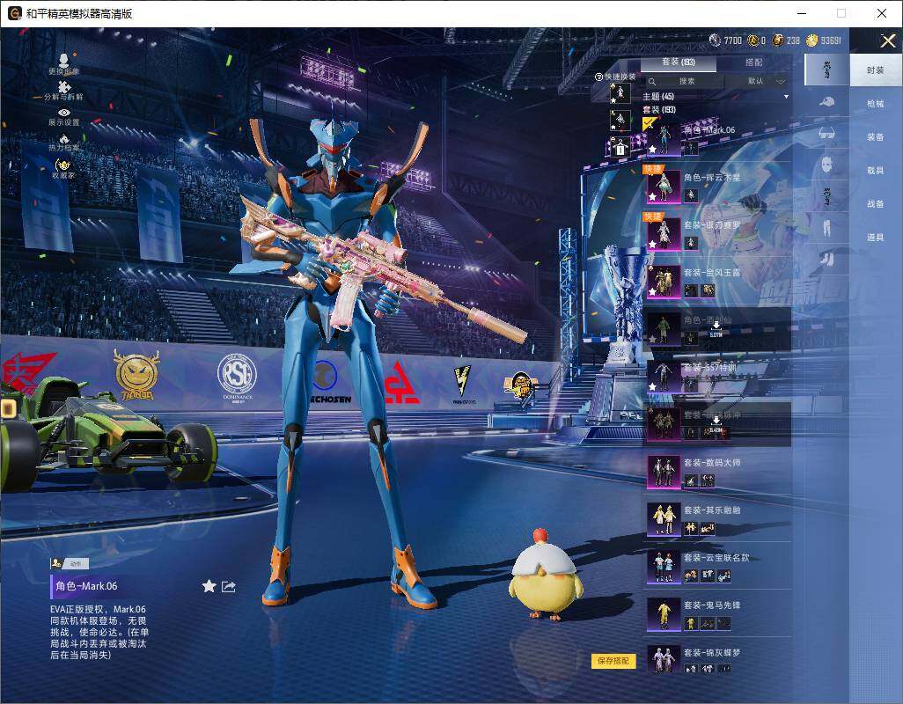The height and width of the screenshot is (704, 903).
Task: Minimize the 和平精英模拟器高清版 window
Action: [802, 13]
